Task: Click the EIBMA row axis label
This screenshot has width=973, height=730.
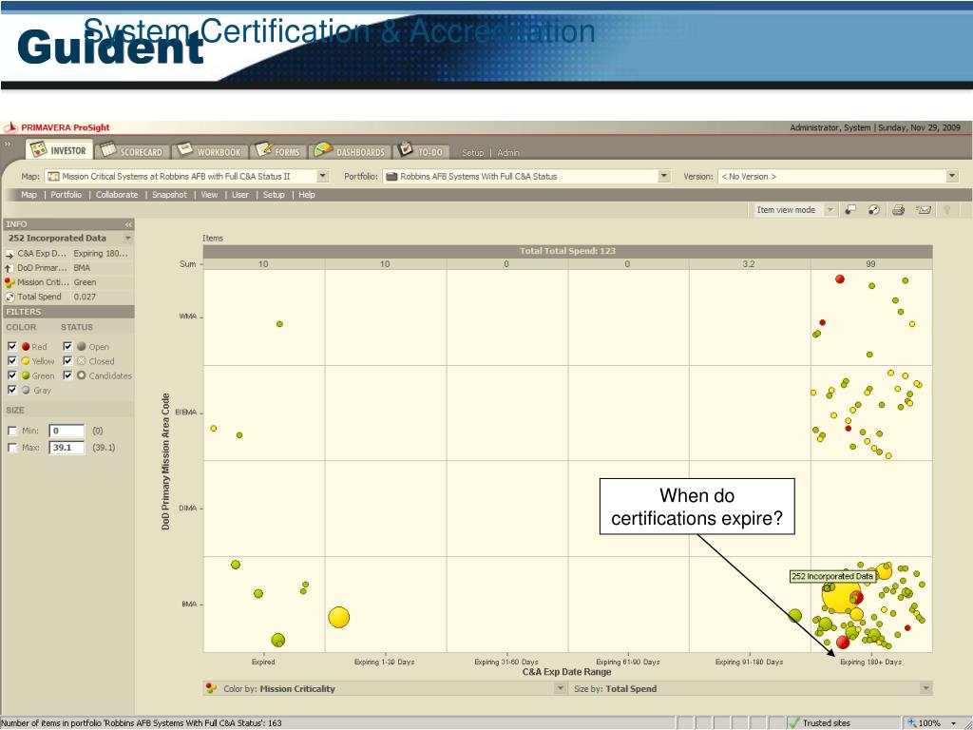Action: (186, 413)
